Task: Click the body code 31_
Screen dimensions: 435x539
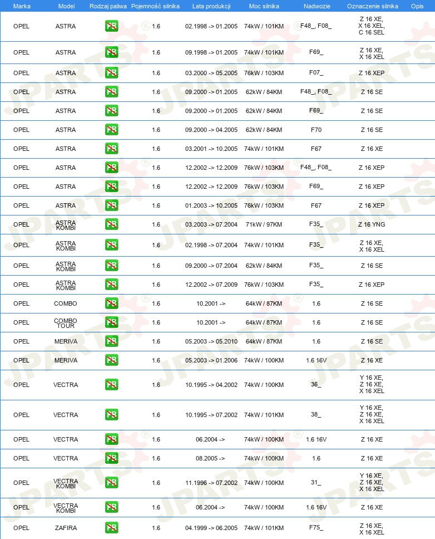Action: 316,483
